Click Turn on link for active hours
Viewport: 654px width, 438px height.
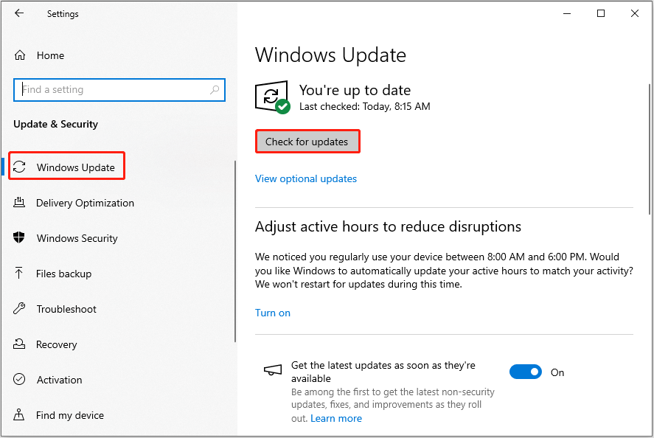272,313
